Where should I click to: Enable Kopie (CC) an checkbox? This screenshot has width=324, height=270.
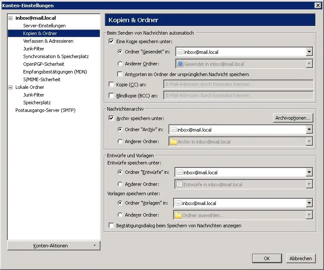111,84
